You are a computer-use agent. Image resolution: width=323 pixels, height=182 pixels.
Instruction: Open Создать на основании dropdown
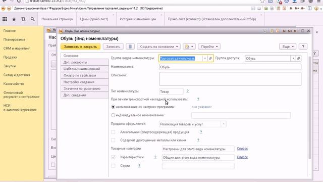coord(158,47)
